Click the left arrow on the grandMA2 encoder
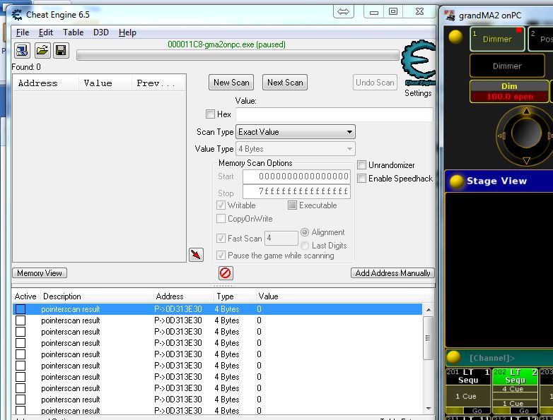 (501, 136)
